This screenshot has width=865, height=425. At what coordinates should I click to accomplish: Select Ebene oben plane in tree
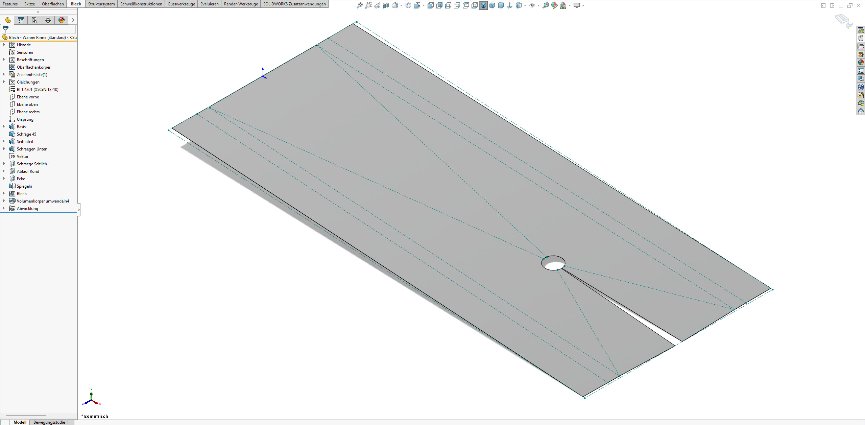click(27, 104)
